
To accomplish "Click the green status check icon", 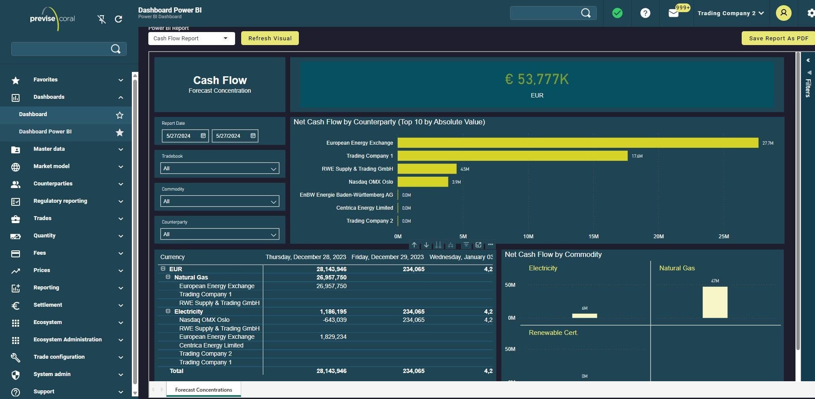I will tap(617, 13).
